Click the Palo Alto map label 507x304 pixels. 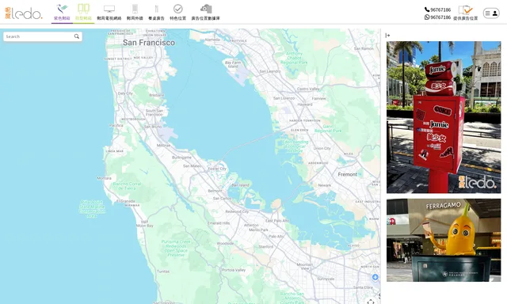pos(276,236)
